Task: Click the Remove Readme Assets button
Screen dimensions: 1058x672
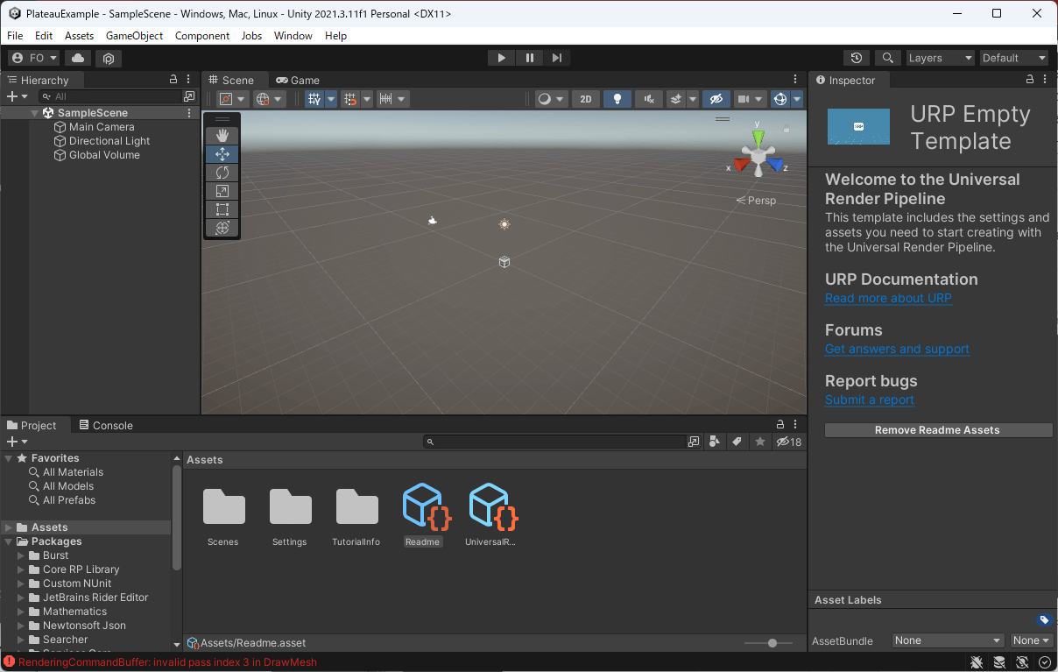Action: [938, 429]
